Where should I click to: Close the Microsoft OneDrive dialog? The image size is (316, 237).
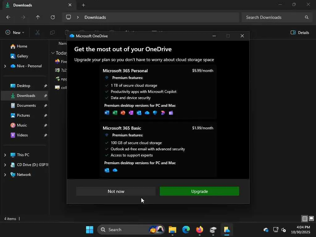(242, 36)
